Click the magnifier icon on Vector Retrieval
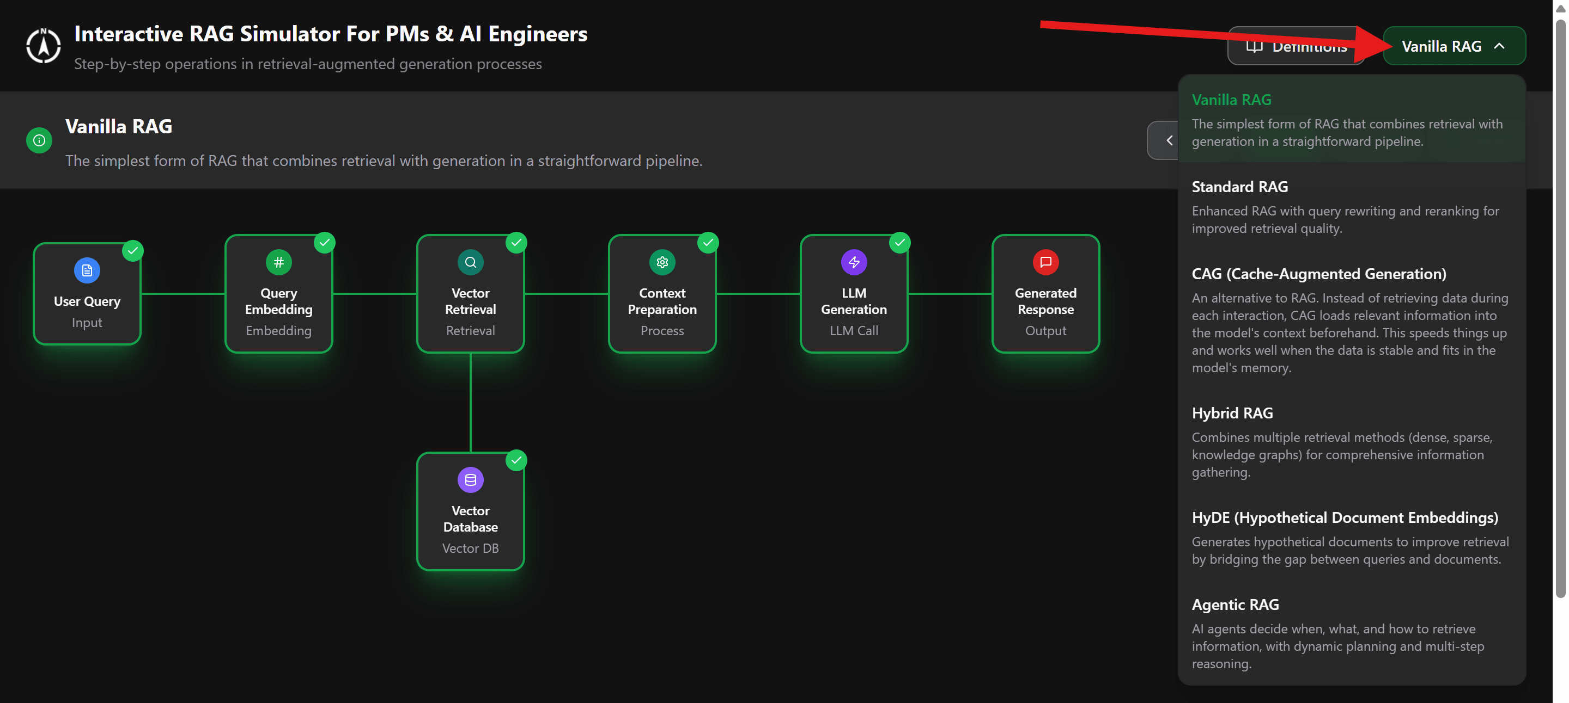The width and height of the screenshot is (1569, 703). coord(470,262)
